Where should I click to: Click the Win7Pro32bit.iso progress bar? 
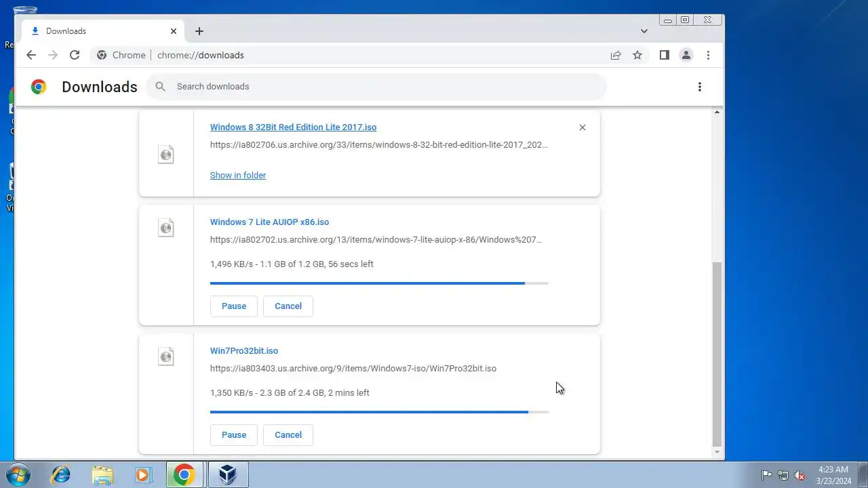[379, 412]
